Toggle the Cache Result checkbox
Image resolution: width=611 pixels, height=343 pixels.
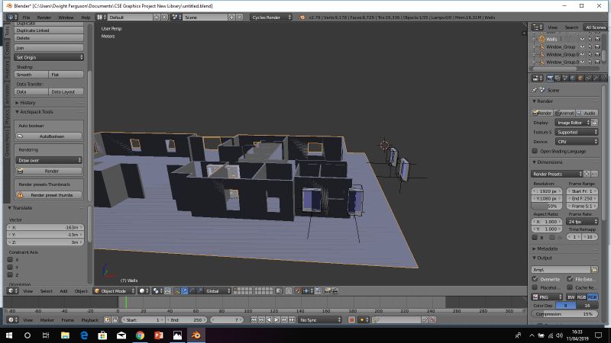(570, 287)
